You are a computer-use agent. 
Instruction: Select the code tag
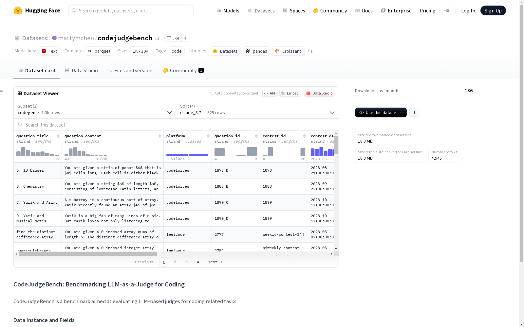click(177, 51)
